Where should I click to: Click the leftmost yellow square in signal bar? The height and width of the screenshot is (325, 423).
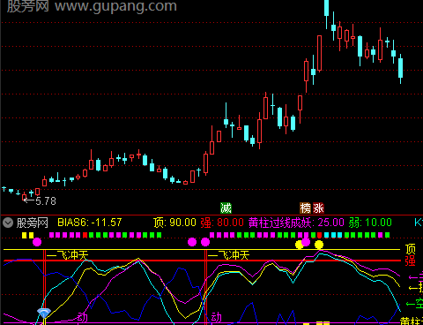24,235
